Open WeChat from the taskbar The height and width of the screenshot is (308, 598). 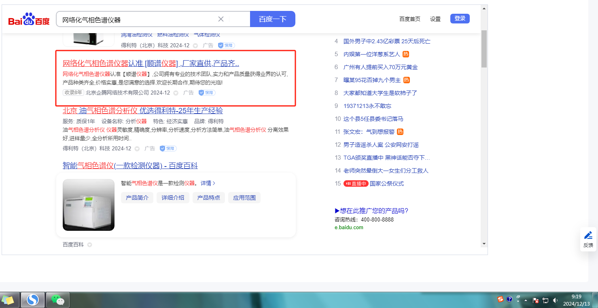point(57,300)
